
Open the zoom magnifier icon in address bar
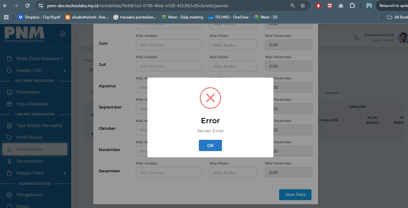click(x=293, y=6)
